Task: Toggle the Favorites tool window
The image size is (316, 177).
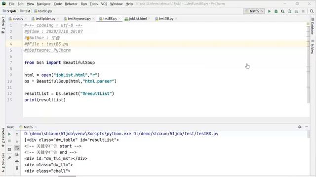Action: coord(3,138)
